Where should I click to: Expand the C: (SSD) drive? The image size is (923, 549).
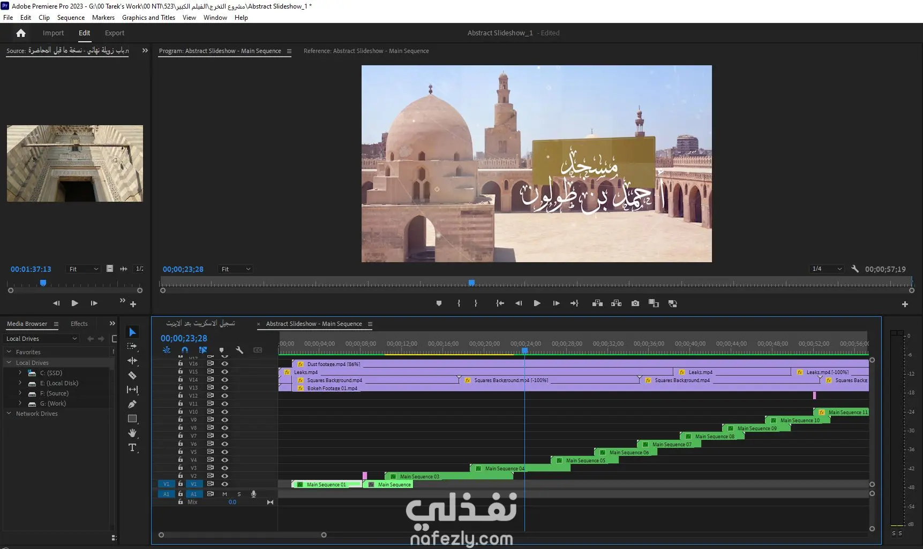click(x=20, y=373)
